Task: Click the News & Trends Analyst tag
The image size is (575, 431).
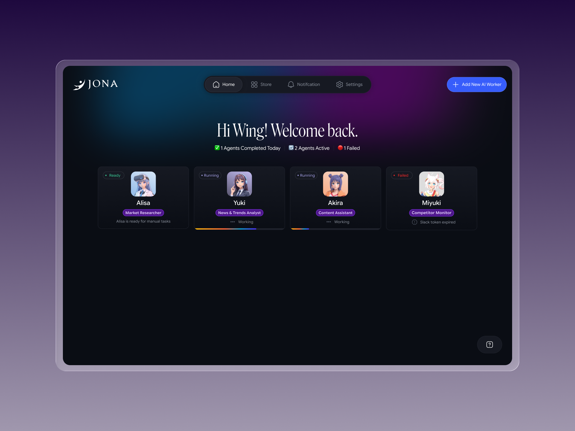Action: click(239, 213)
